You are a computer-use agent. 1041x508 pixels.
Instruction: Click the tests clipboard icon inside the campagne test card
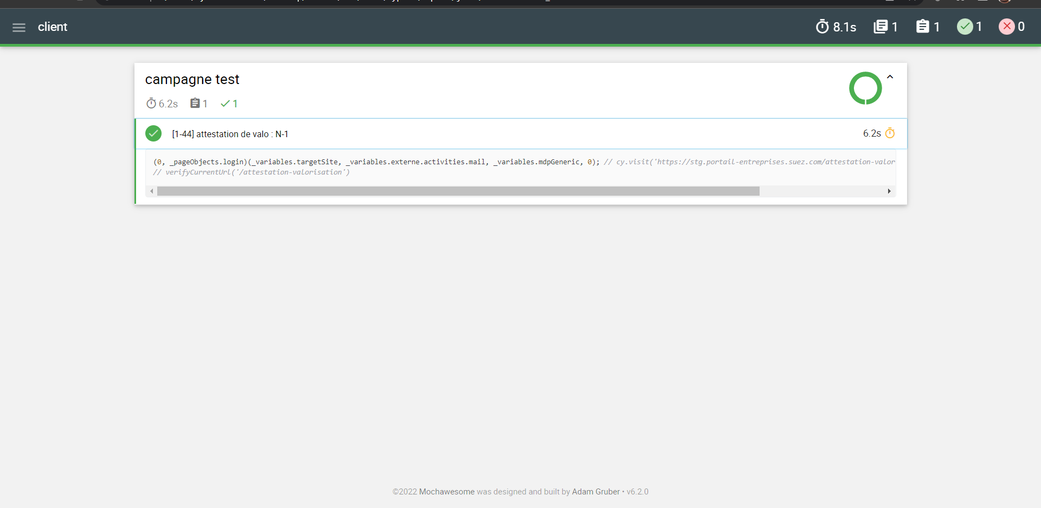(x=196, y=103)
